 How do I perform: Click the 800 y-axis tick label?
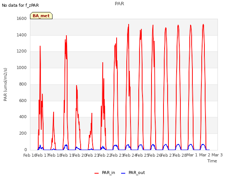(x=23, y=84)
